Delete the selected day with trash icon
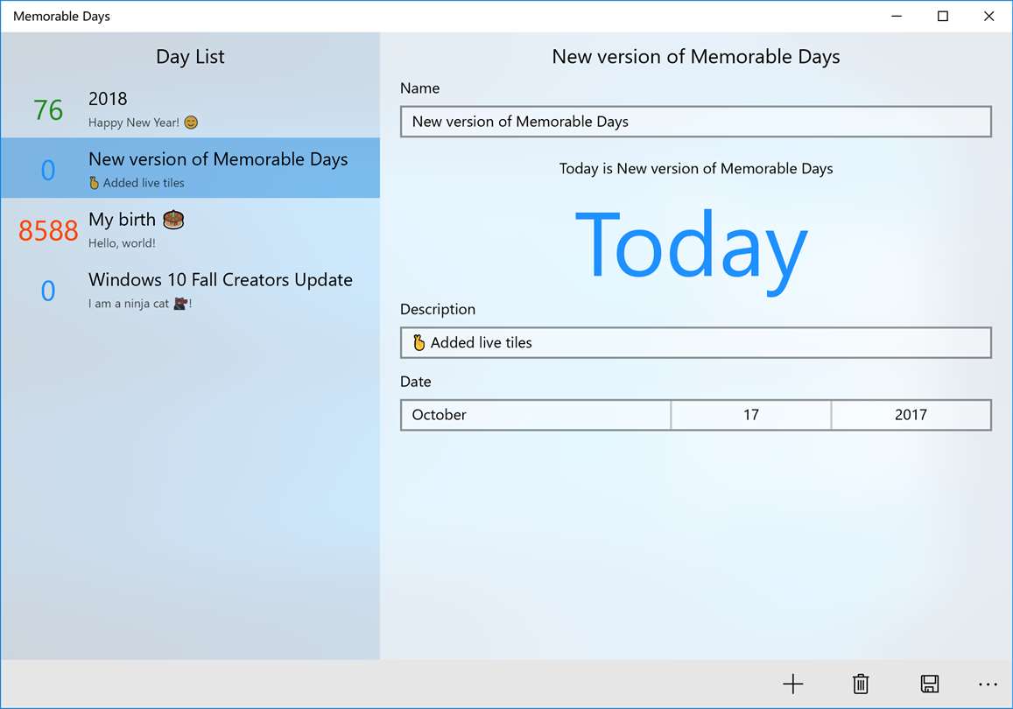Viewport: 1013px width, 709px height. point(861,684)
